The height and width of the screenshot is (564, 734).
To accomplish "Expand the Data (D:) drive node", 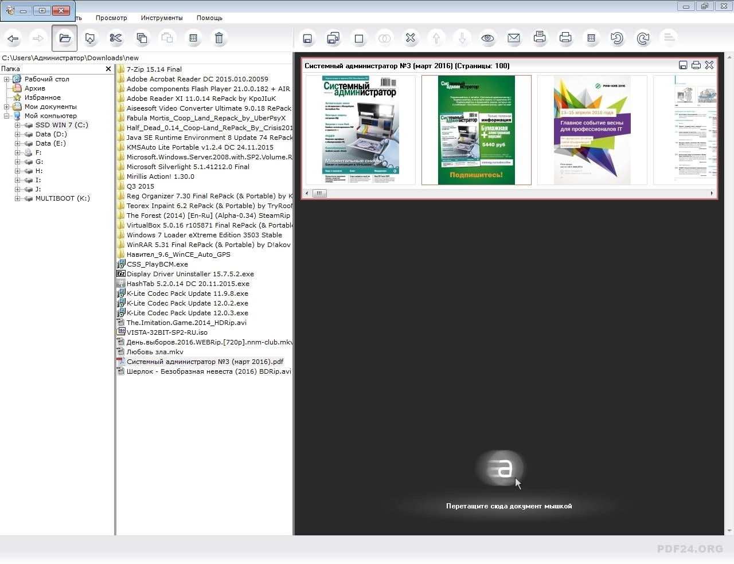I will [x=17, y=134].
